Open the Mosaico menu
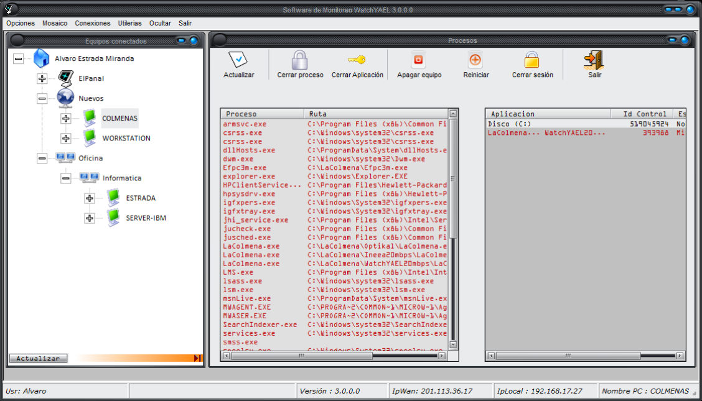The width and height of the screenshot is (702, 401). click(x=55, y=23)
